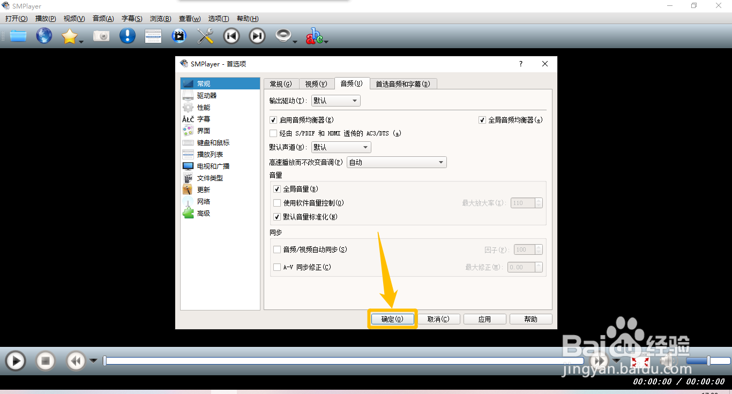
Task: Select 更新 in the preferences sidebar
Action: coord(220,190)
